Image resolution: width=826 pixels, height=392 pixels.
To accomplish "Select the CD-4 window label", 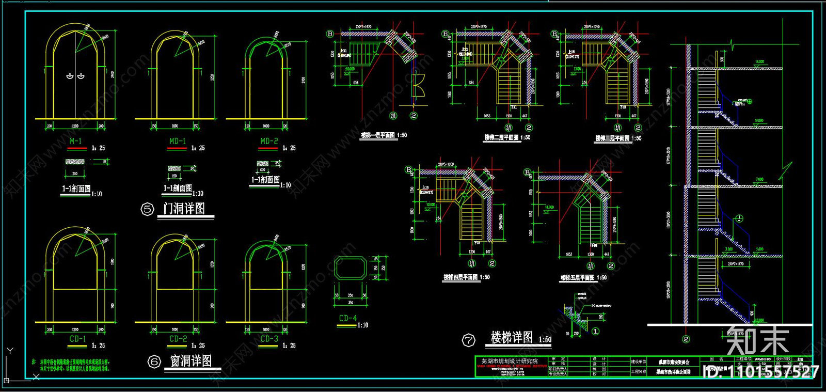I will (347, 318).
